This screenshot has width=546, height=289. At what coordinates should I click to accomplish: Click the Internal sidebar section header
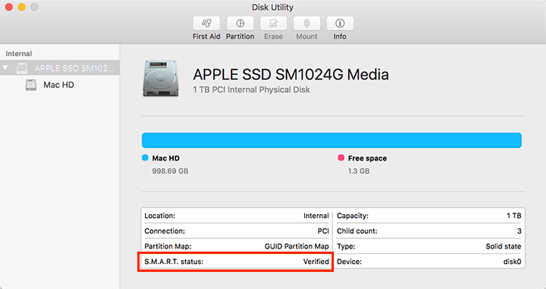click(x=19, y=54)
